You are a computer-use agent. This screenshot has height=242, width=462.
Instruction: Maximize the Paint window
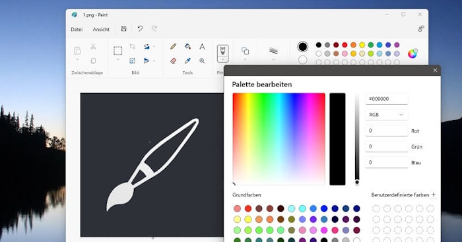click(x=403, y=14)
